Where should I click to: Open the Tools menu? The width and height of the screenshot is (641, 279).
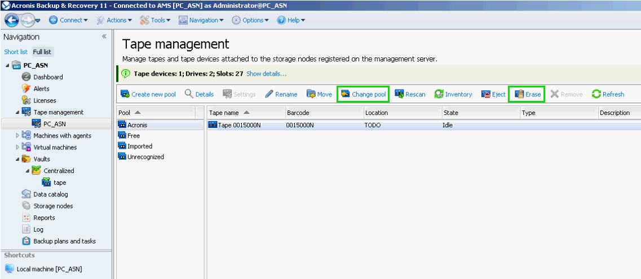156,20
